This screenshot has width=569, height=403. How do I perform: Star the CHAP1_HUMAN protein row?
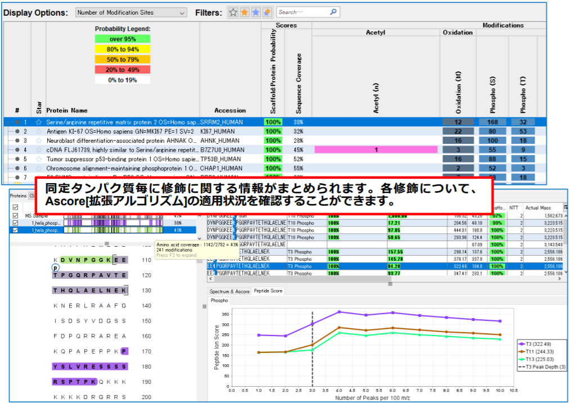coord(38,168)
